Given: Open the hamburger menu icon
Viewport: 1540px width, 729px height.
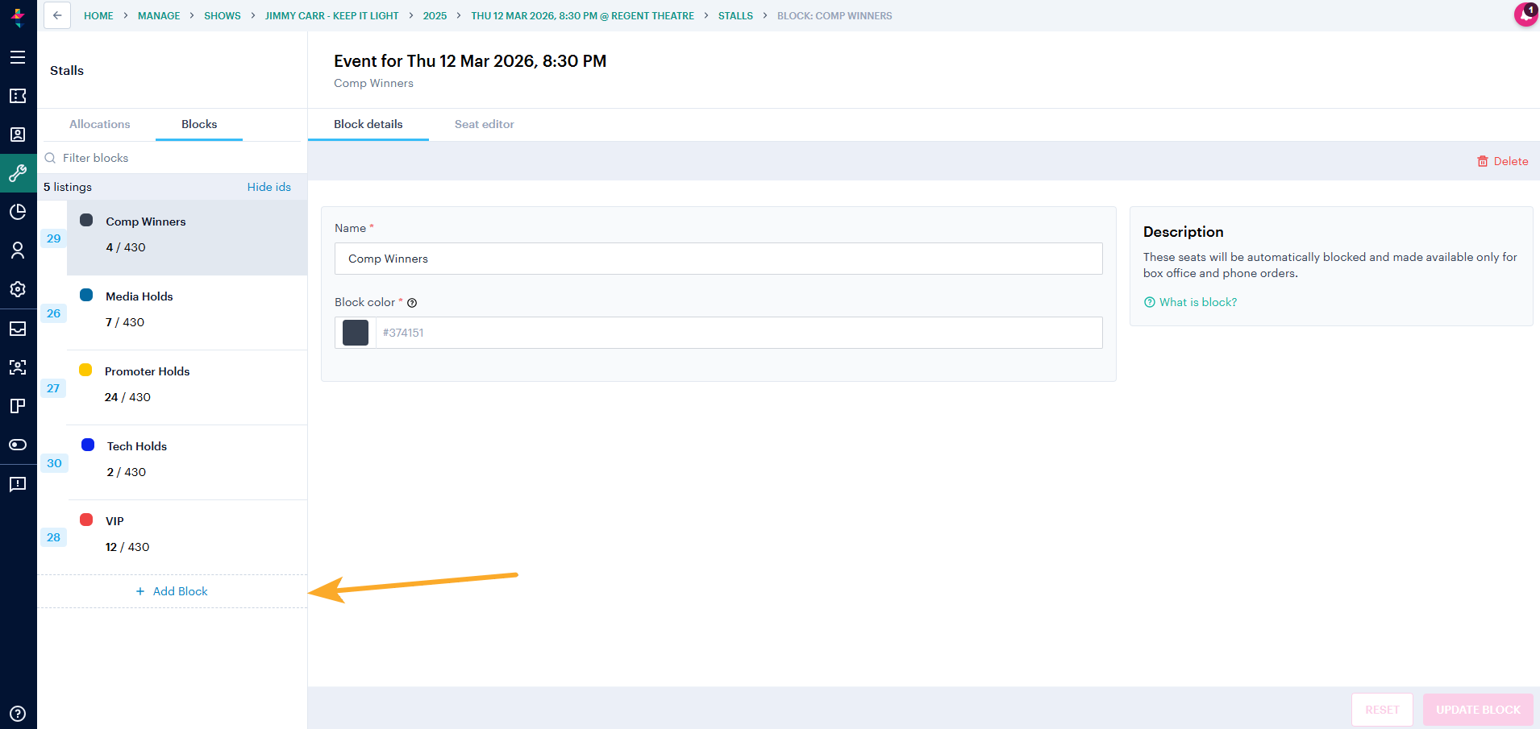Looking at the screenshot, I should pos(18,57).
